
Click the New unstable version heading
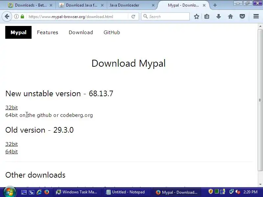59,94
